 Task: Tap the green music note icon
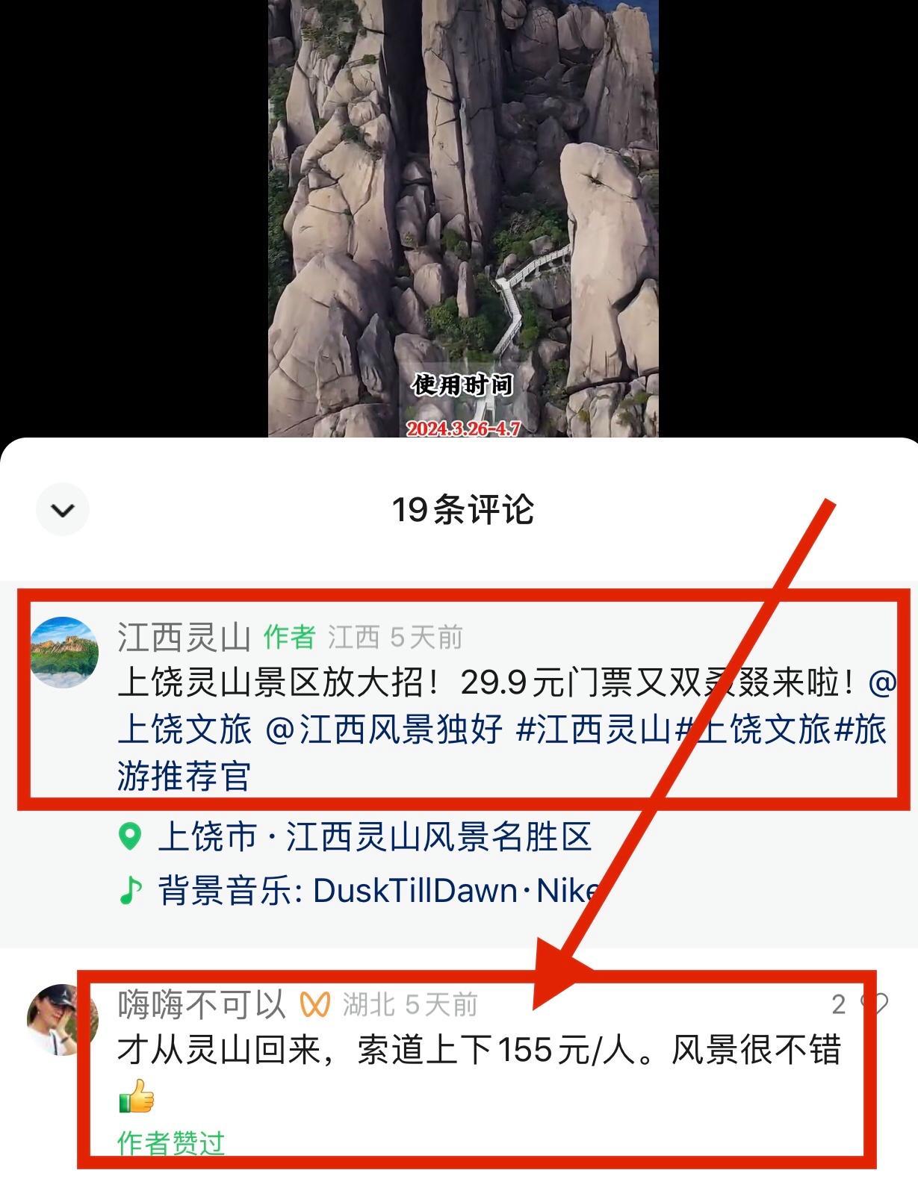click(x=130, y=890)
